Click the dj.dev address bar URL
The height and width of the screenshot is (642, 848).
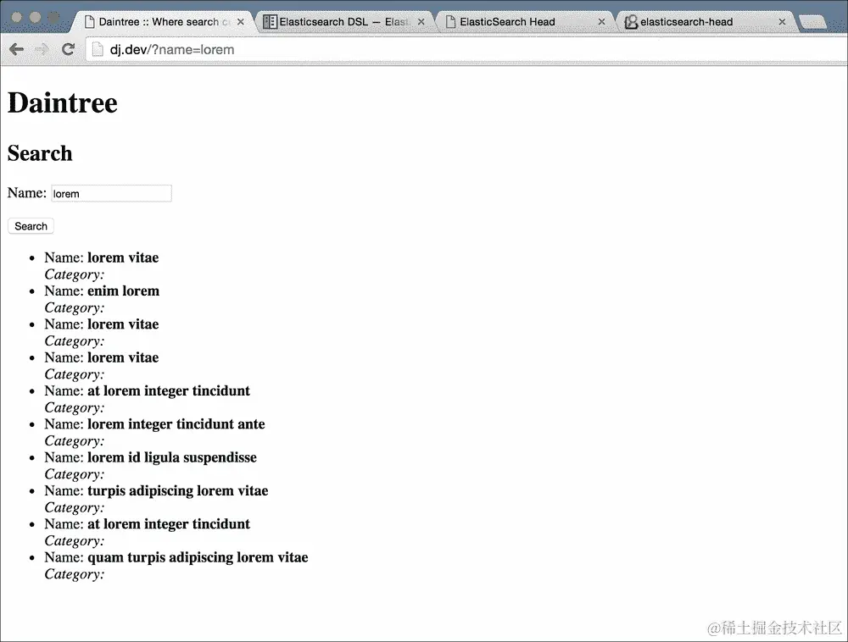point(172,50)
